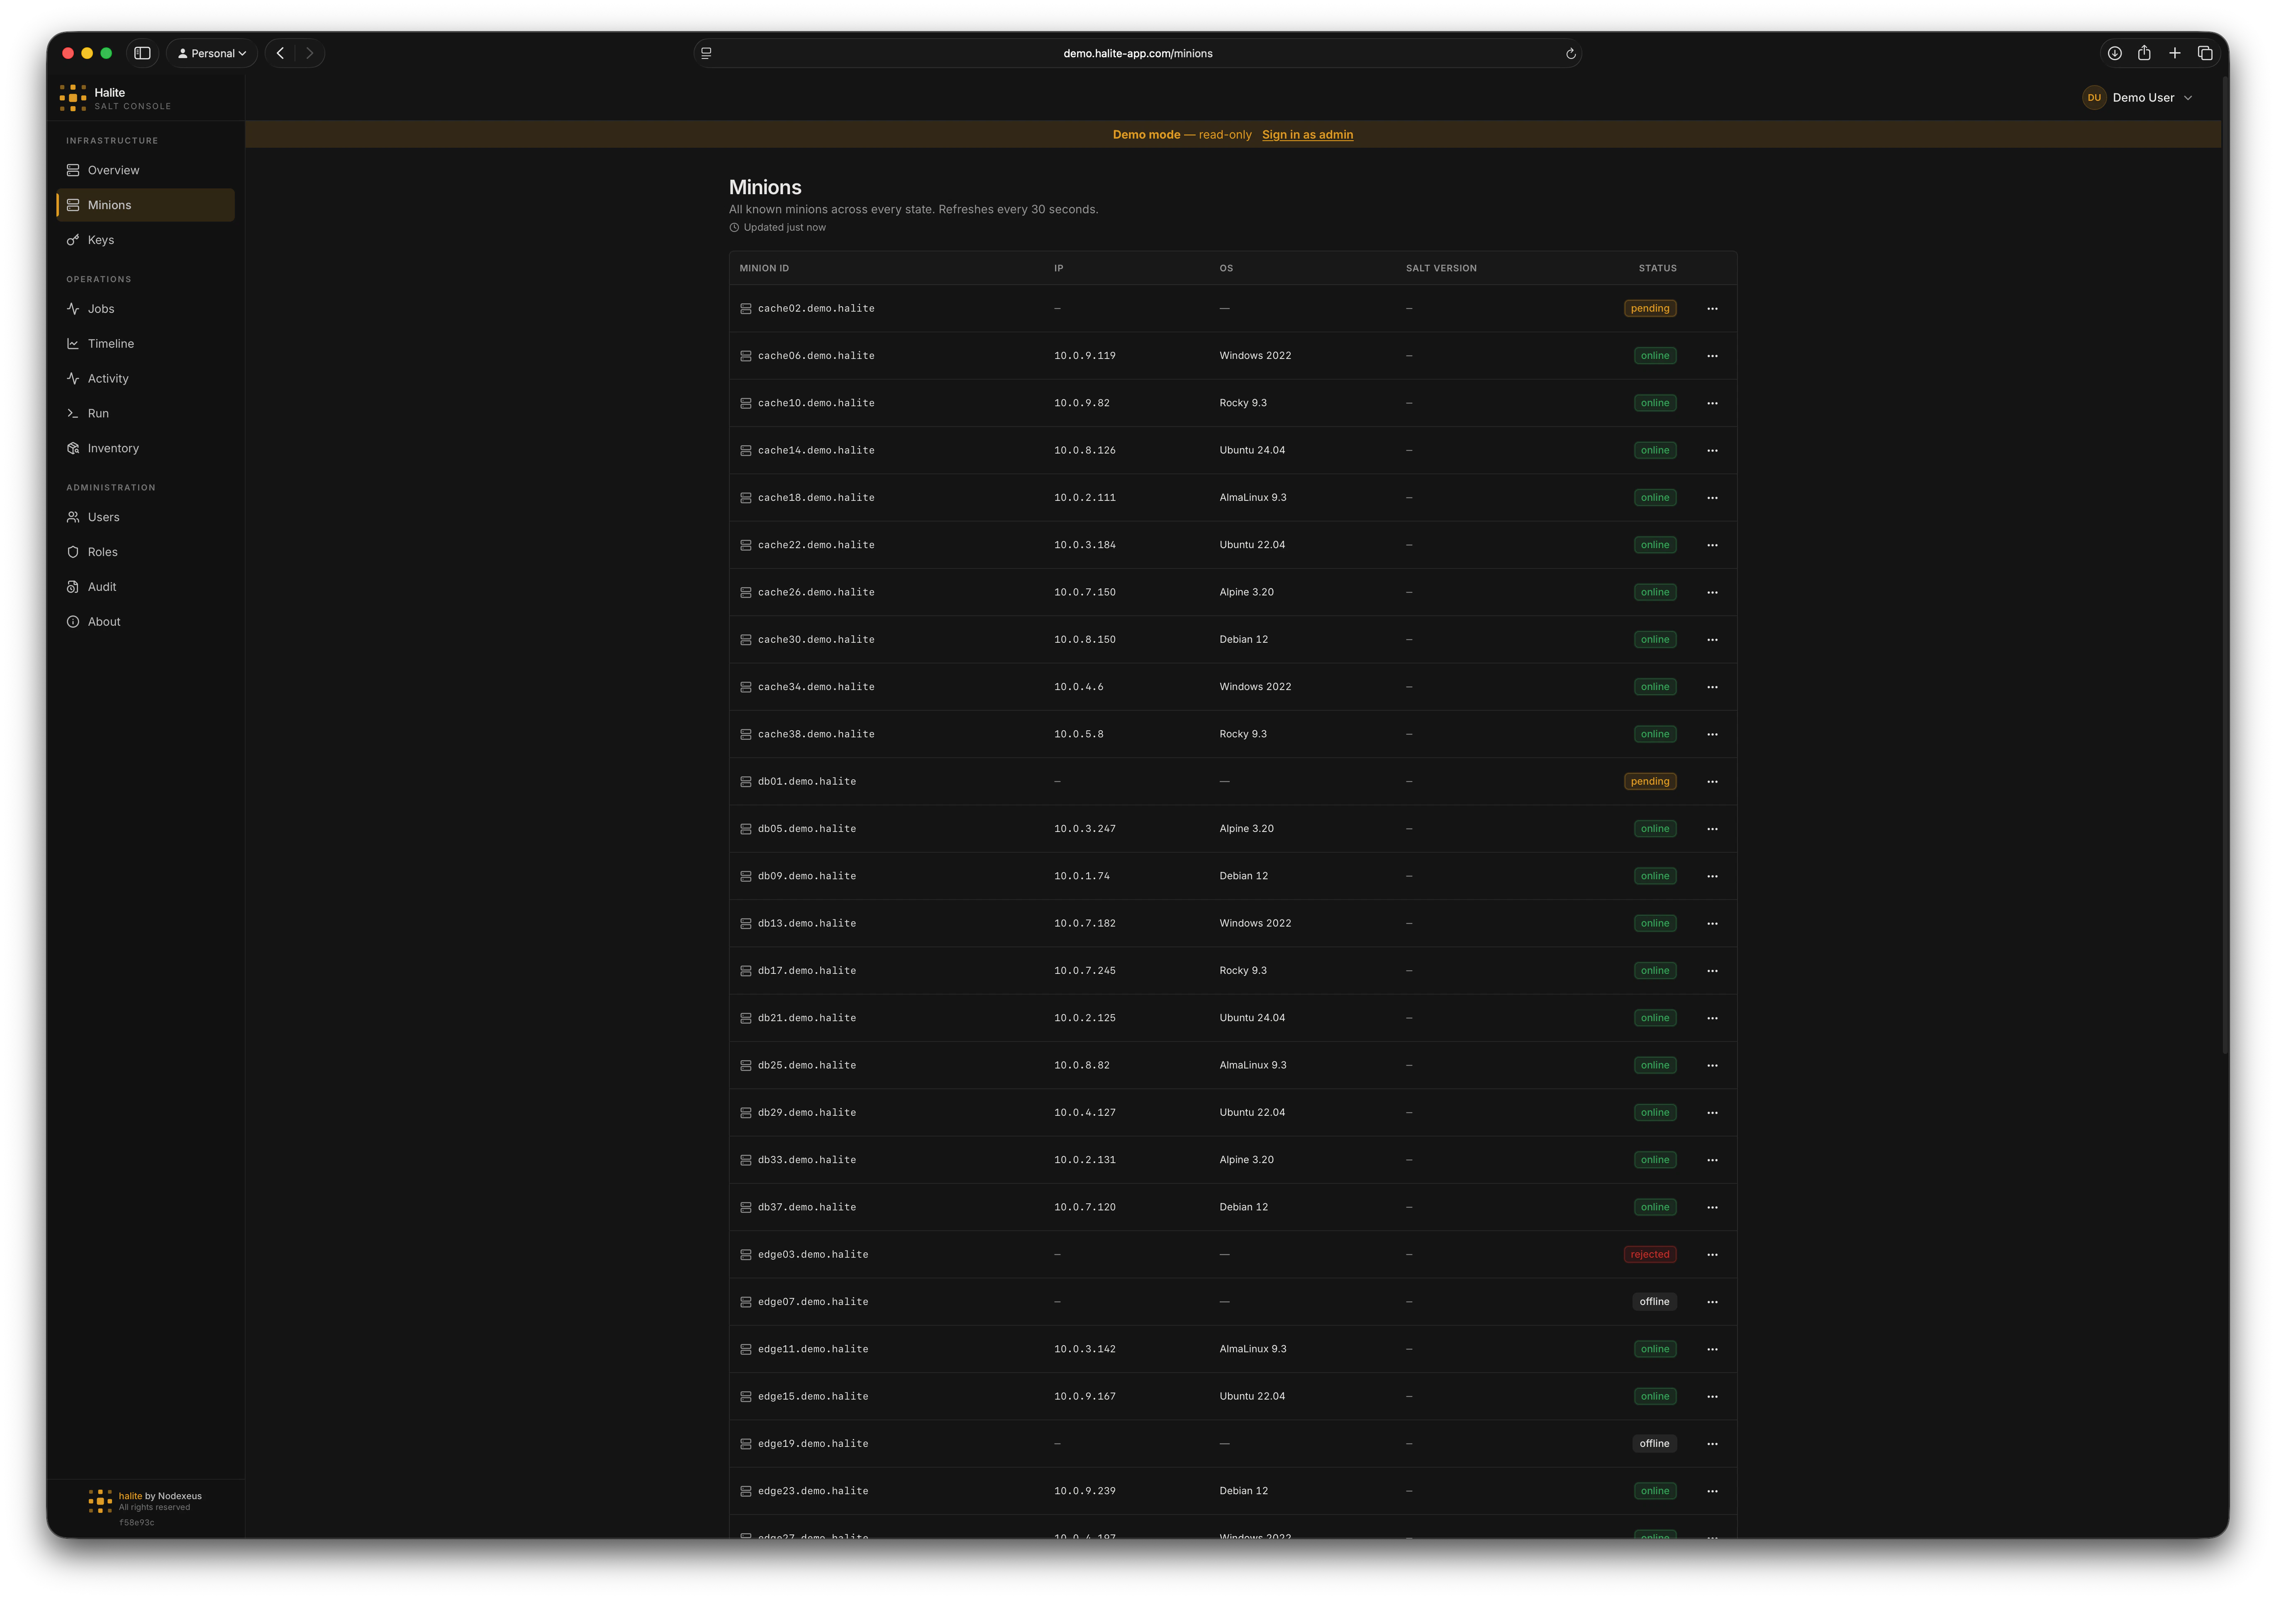Click the Audit icon in sidebar
The width and height of the screenshot is (2276, 1600).
[72, 587]
